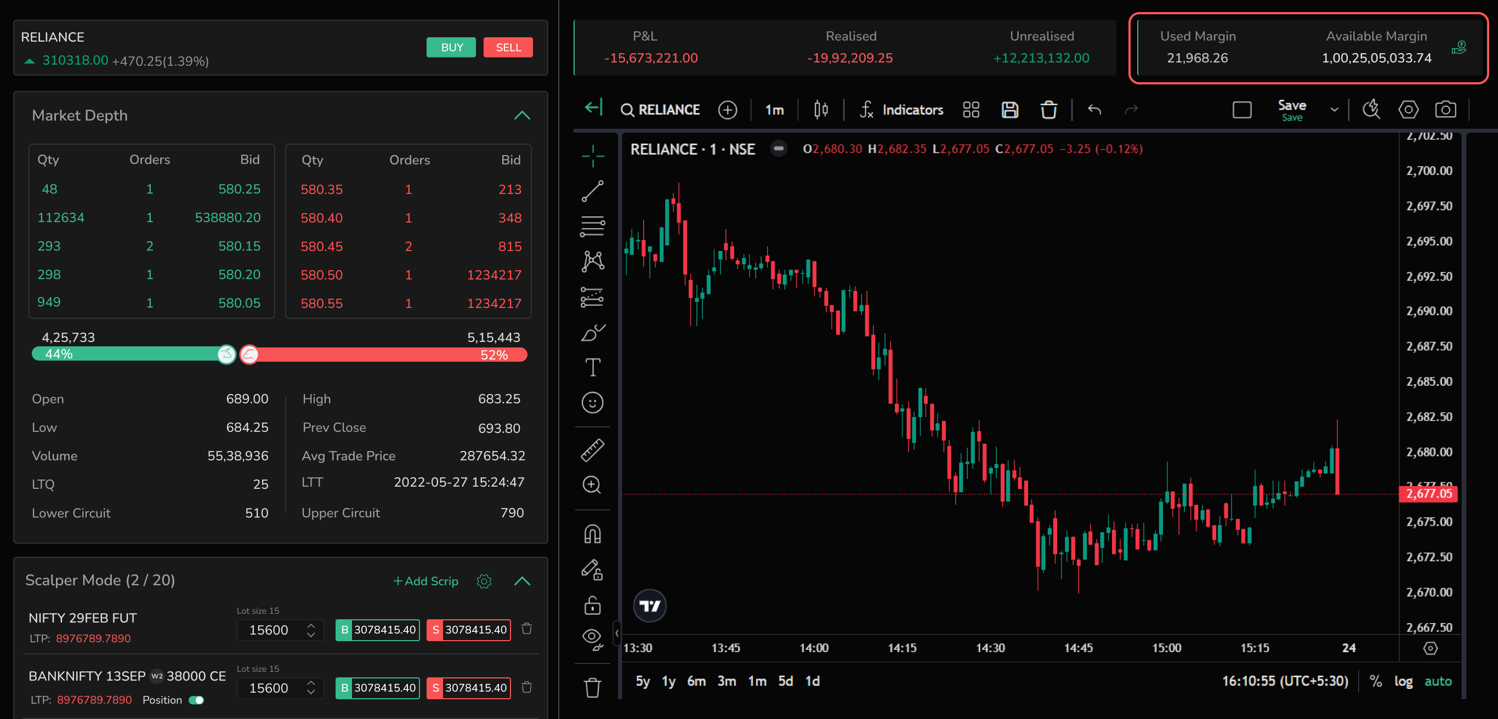Adjust BANKNIFTY 13SEP quantity stepper arrows
Screen dimensions: 1498x719
click(311, 688)
